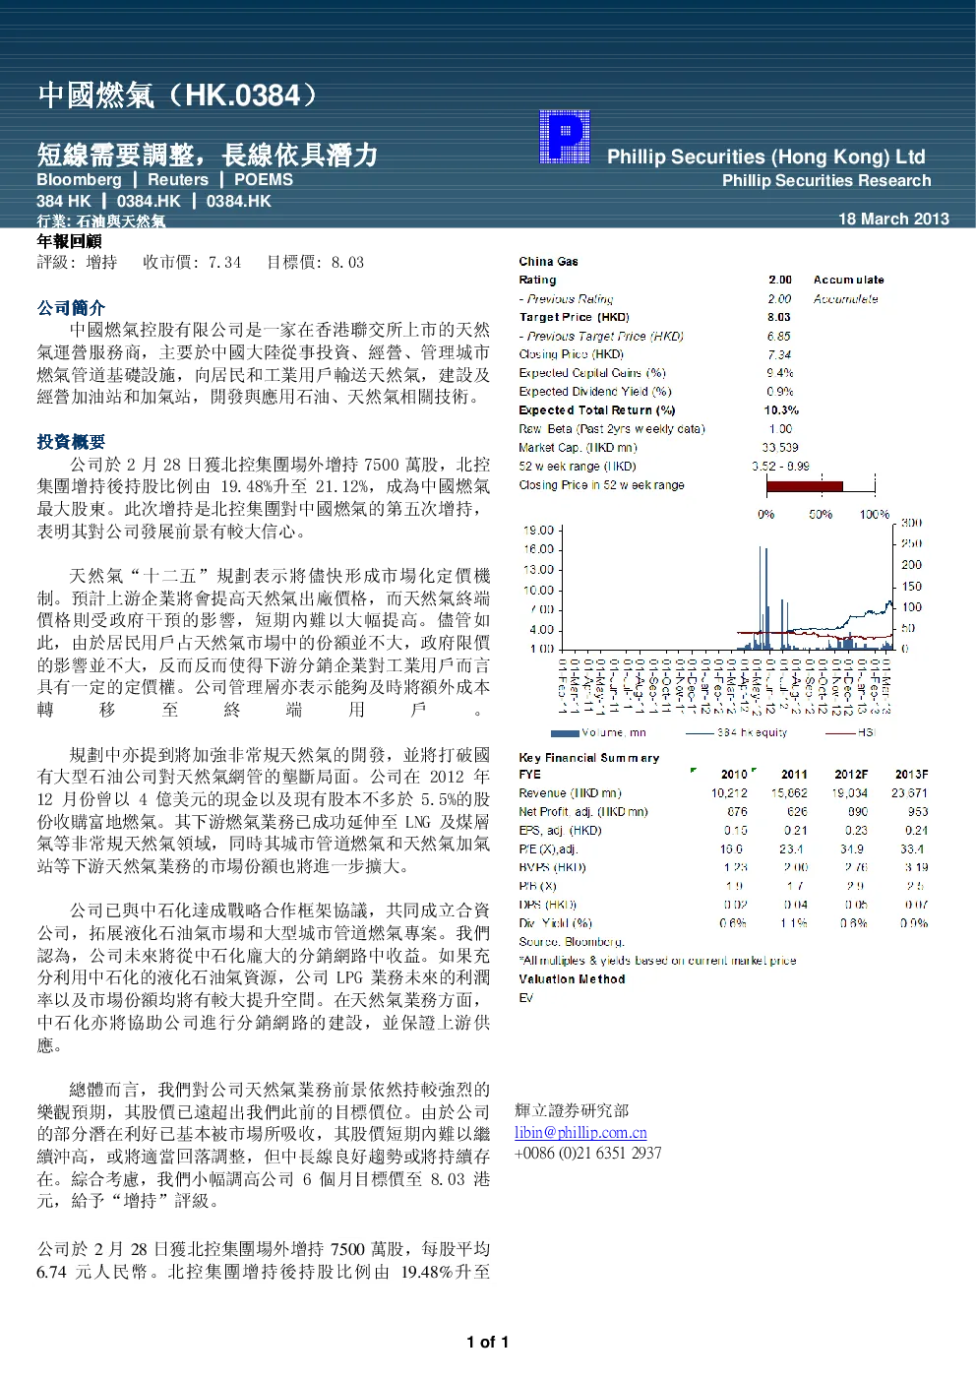Click the Valuation Method heading

tap(572, 979)
